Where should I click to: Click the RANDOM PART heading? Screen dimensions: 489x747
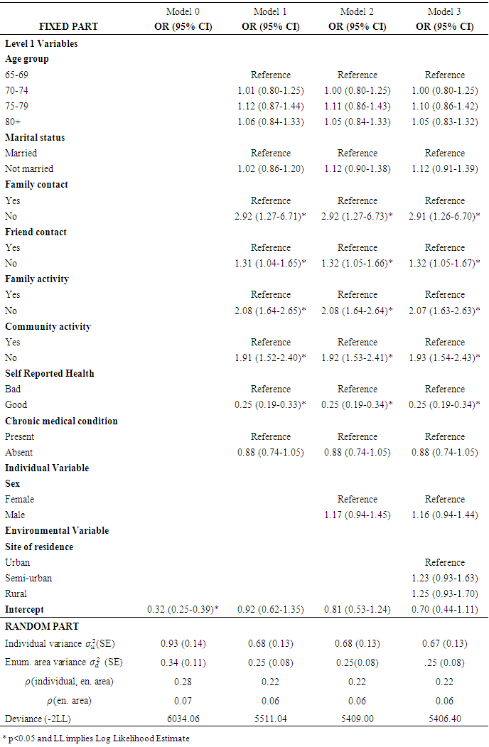(42, 626)
